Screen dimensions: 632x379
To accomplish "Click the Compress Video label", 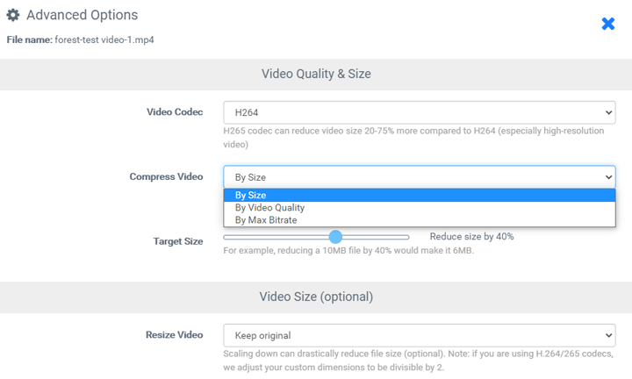I will tap(166, 176).
